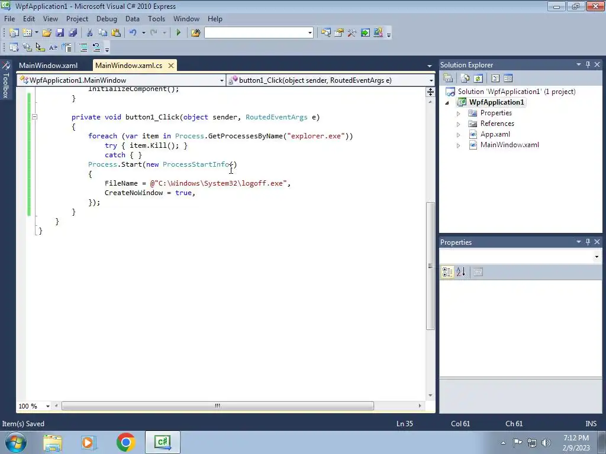Click the Decrease Line Indent icon
The image size is (606, 454).
pyautogui.click(x=66, y=47)
